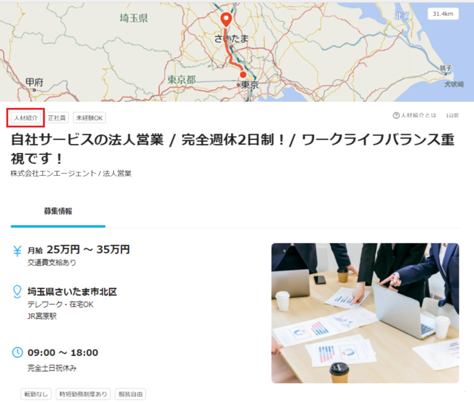
Task: Click the 東京都 label on the map
Action: click(181, 80)
